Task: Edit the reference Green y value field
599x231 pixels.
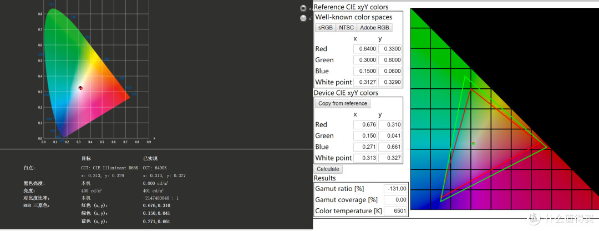Action: 390,60
